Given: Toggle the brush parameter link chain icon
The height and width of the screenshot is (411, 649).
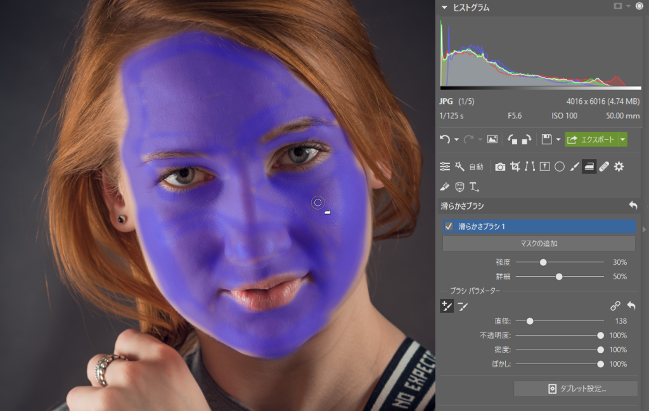Looking at the screenshot, I should 615,306.
